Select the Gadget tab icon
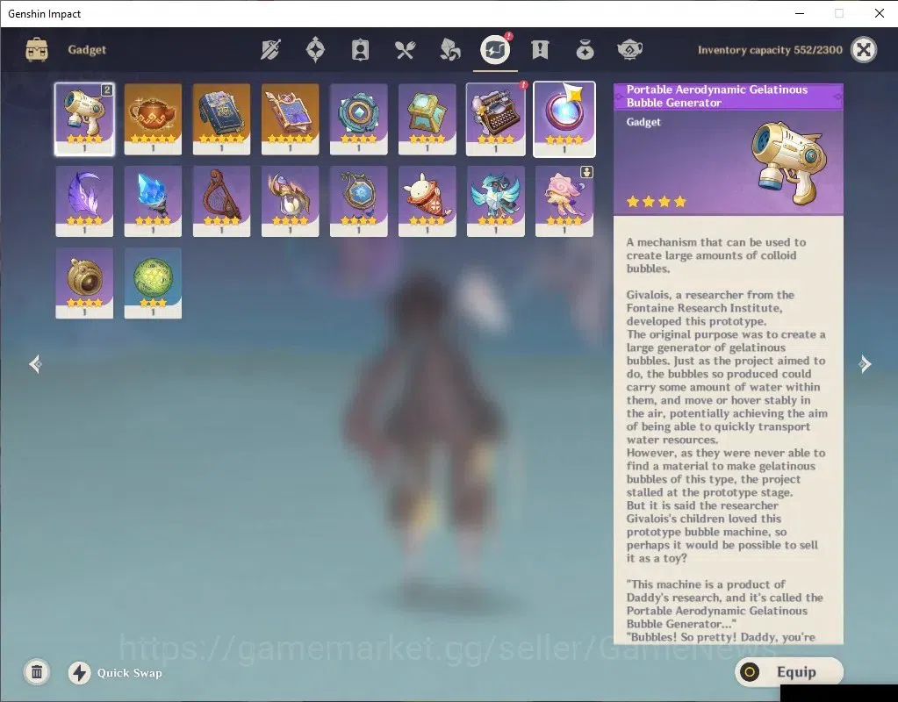This screenshot has height=702, width=898. point(495,49)
